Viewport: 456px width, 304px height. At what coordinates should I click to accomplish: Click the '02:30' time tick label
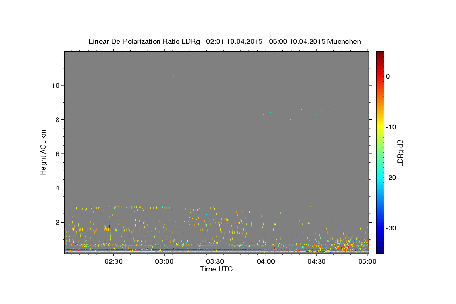pyautogui.click(x=113, y=261)
